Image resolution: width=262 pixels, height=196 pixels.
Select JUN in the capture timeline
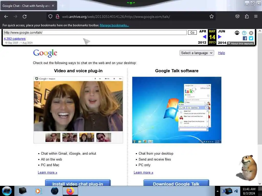coord(222,31)
